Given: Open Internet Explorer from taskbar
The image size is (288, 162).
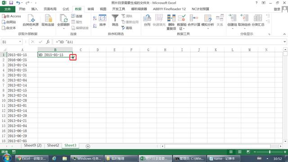Looking at the screenshot, I should (x=54, y=158).
